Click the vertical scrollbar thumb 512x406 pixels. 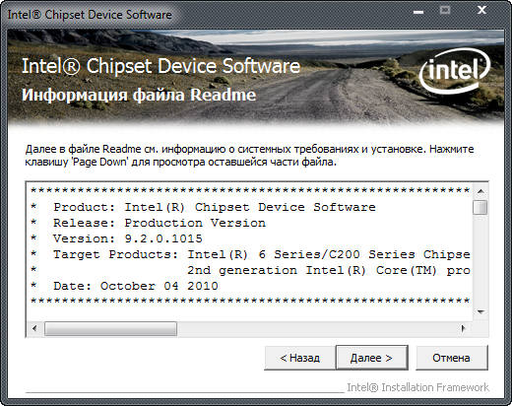[x=480, y=208]
